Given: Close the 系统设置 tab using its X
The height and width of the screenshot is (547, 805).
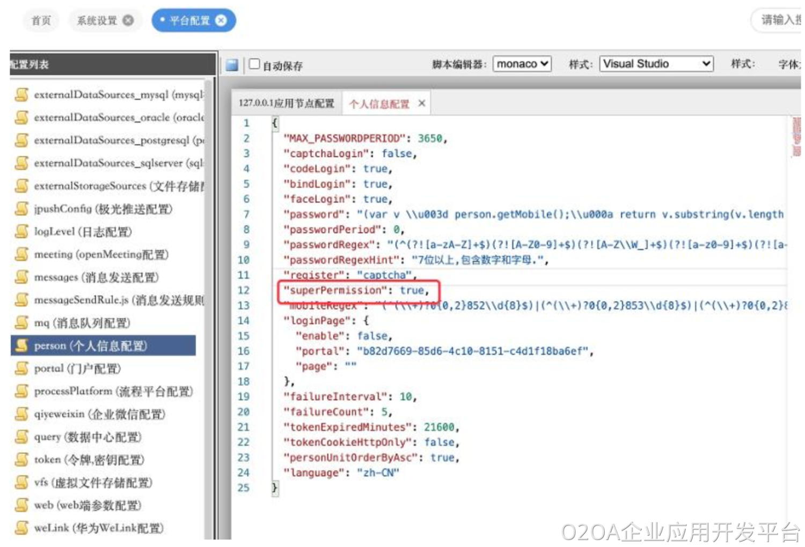Looking at the screenshot, I should [128, 20].
